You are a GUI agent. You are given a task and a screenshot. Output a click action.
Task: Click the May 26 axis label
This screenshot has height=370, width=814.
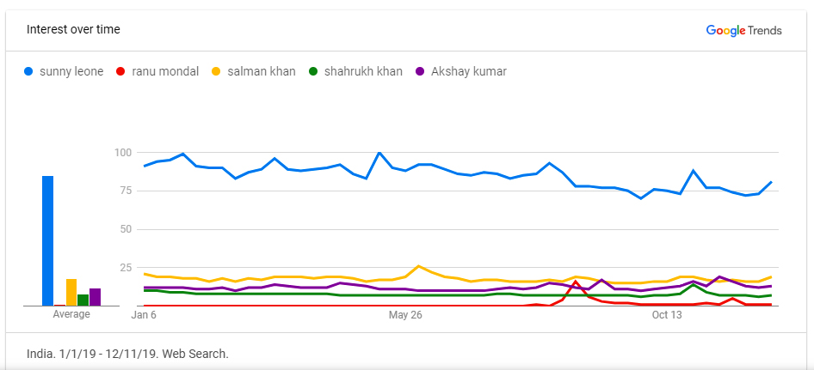pos(405,315)
